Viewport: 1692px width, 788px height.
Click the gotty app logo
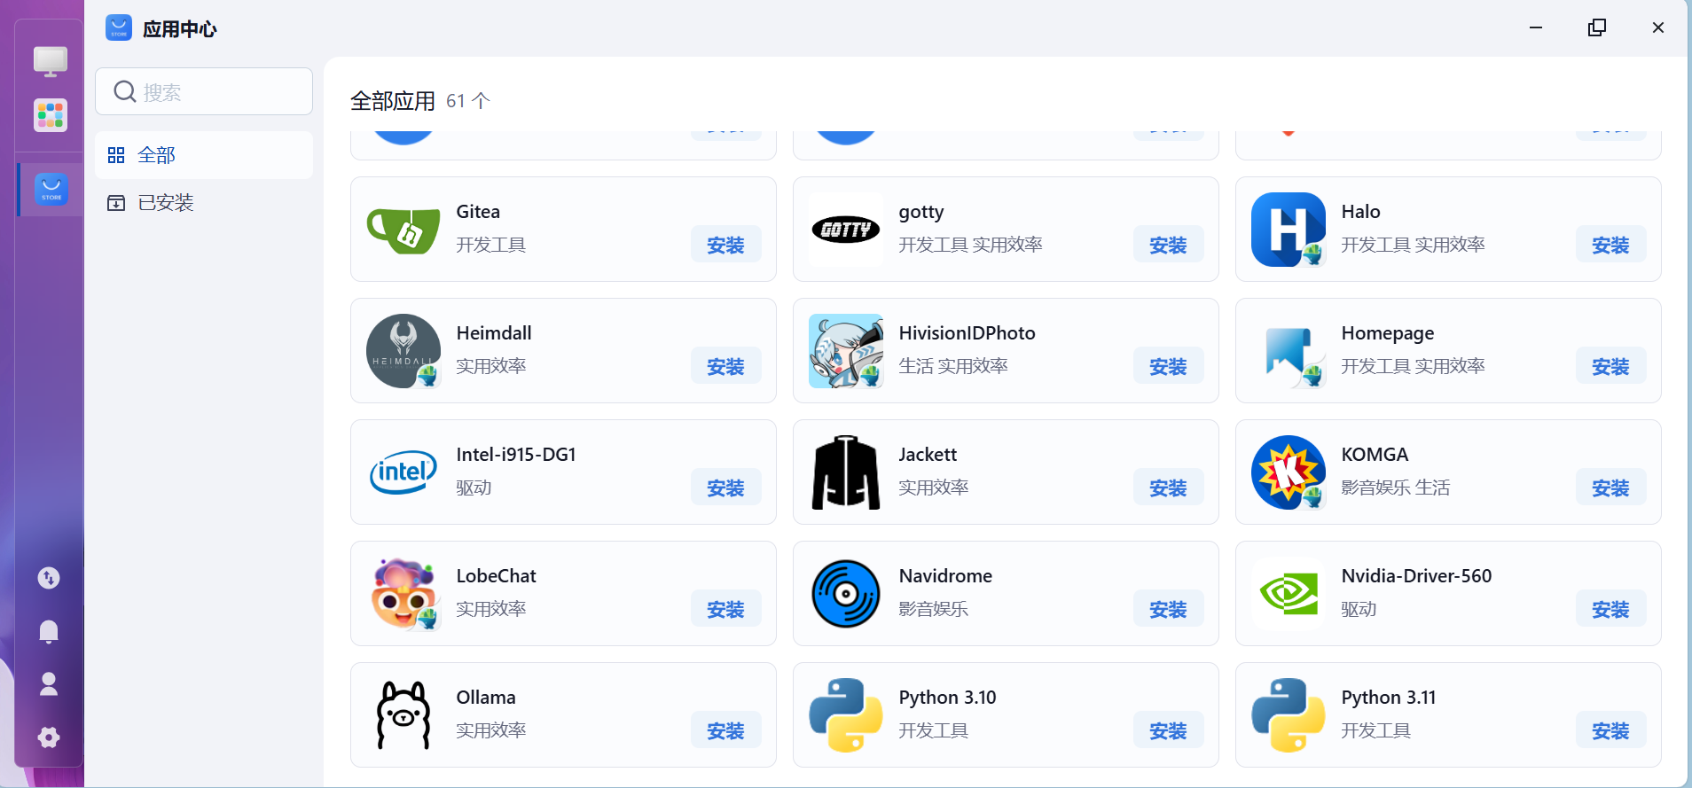[x=846, y=230]
